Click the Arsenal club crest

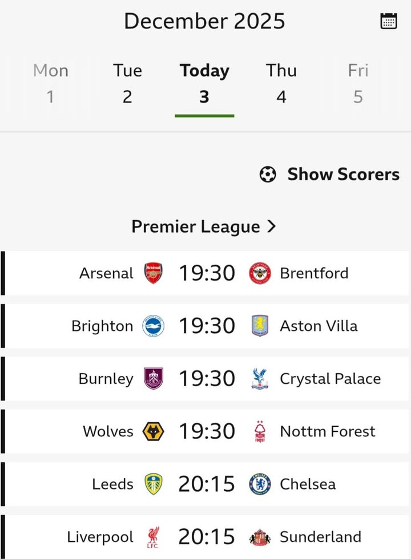pyautogui.click(x=153, y=273)
